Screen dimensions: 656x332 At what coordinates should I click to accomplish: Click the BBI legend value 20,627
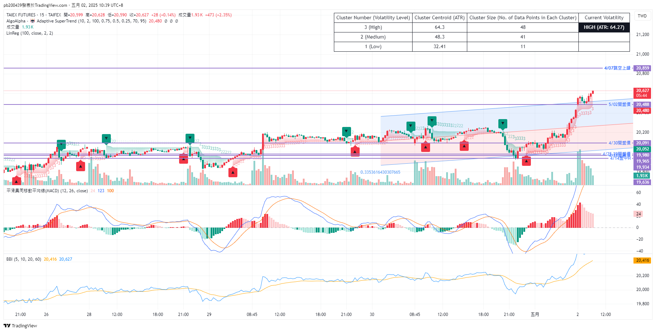pyautogui.click(x=65, y=259)
